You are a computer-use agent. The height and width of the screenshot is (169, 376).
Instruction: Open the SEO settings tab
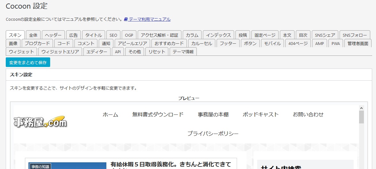pyautogui.click(x=113, y=35)
